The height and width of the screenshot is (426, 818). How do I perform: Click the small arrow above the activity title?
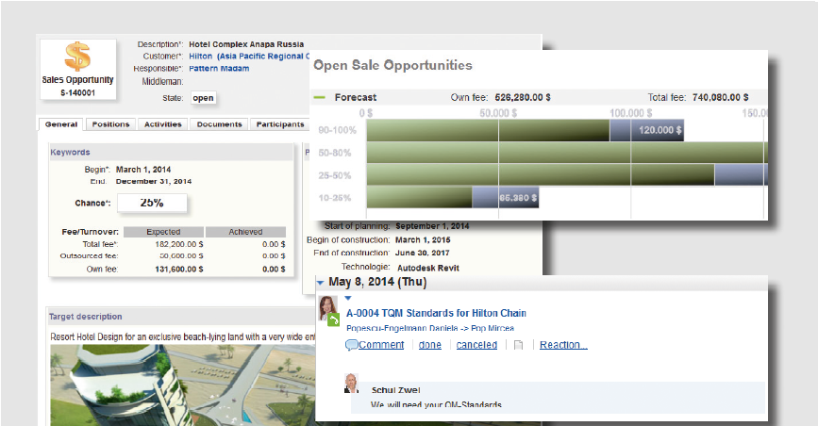(348, 299)
